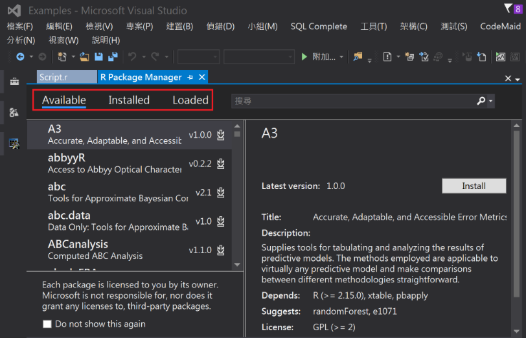Screen dimensions: 526x338
Task: Click the details pane scrollbar thumb
Action: tap(516, 214)
